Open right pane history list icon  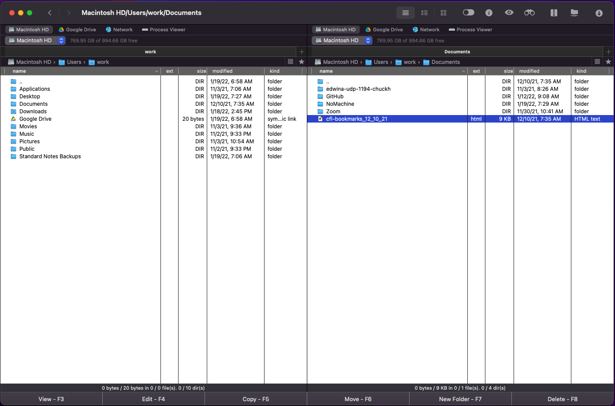597,62
